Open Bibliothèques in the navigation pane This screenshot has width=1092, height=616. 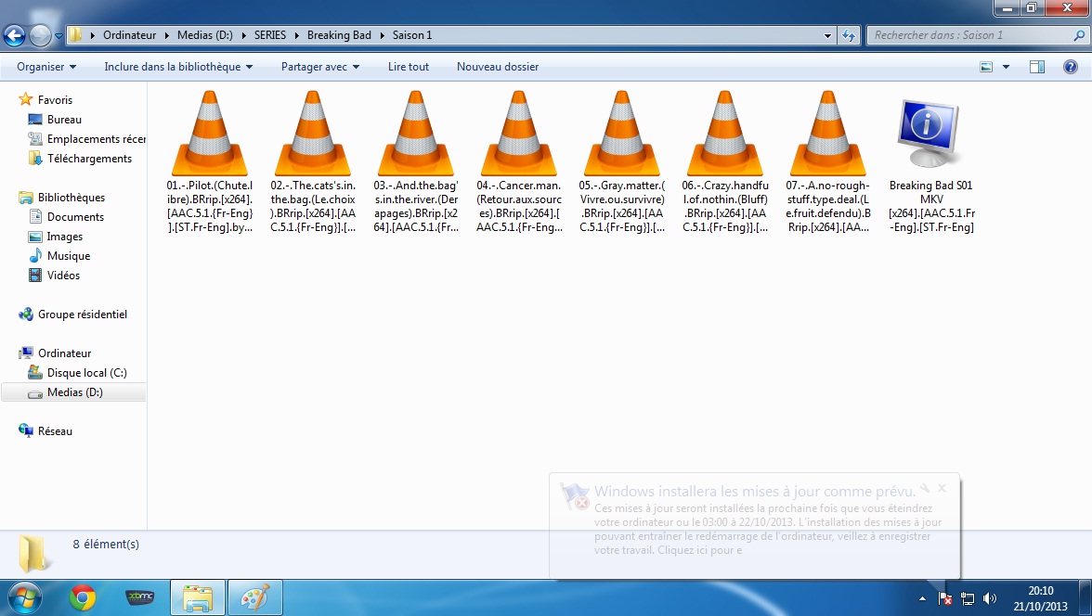[71, 197]
